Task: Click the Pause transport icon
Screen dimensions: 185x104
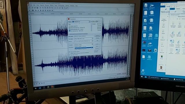Action: (x=40, y=10)
